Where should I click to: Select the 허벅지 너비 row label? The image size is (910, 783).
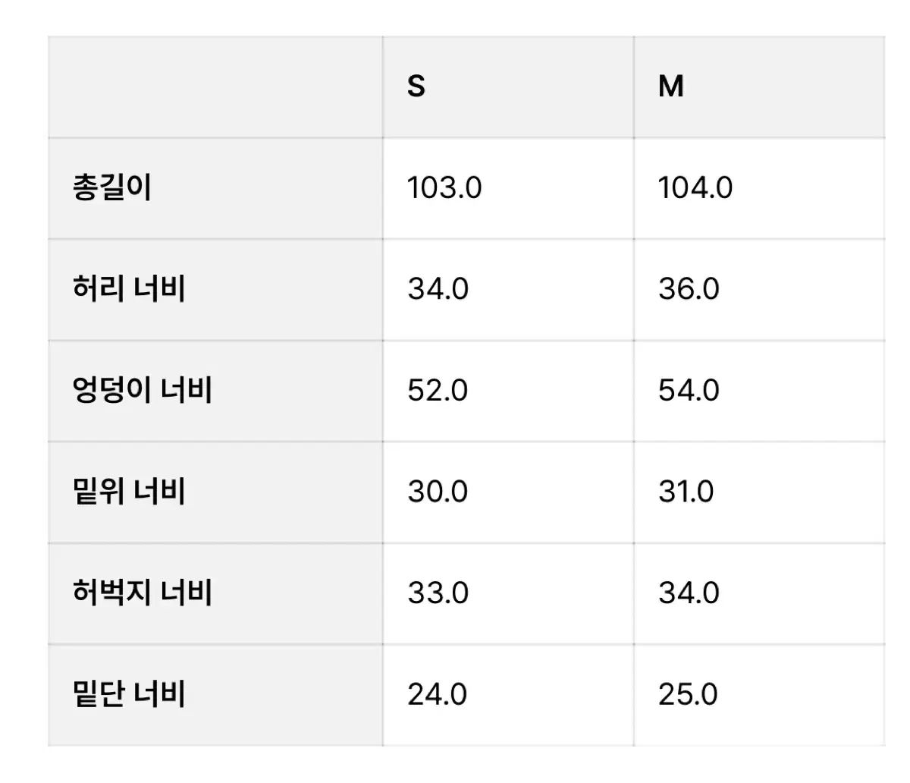tap(142, 593)
